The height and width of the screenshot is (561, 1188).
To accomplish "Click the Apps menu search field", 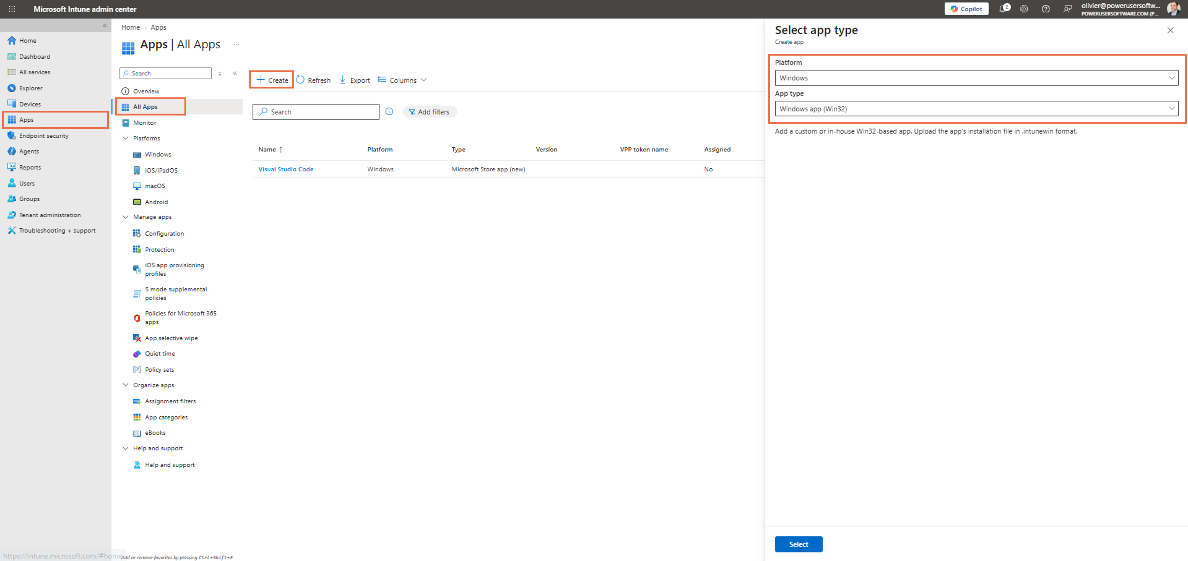I will (x=166, y=73).
